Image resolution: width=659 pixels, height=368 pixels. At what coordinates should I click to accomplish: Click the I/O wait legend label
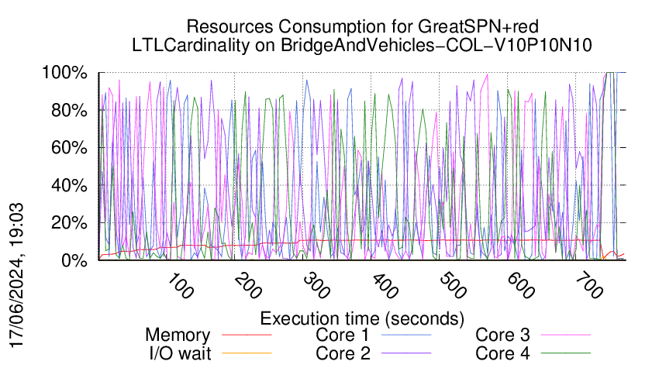[181, 353]
